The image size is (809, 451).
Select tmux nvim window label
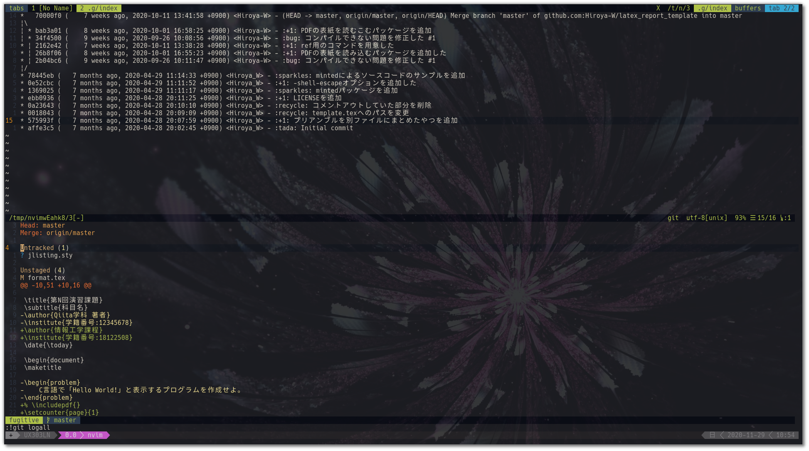click(95, 435)
